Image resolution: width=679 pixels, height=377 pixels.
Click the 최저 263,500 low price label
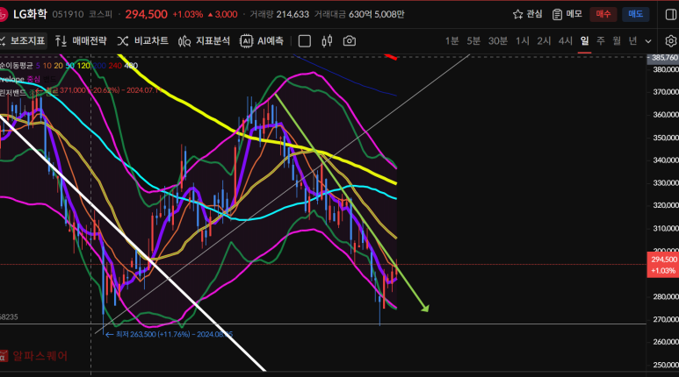pyautogui.click(x=170, y=334)
